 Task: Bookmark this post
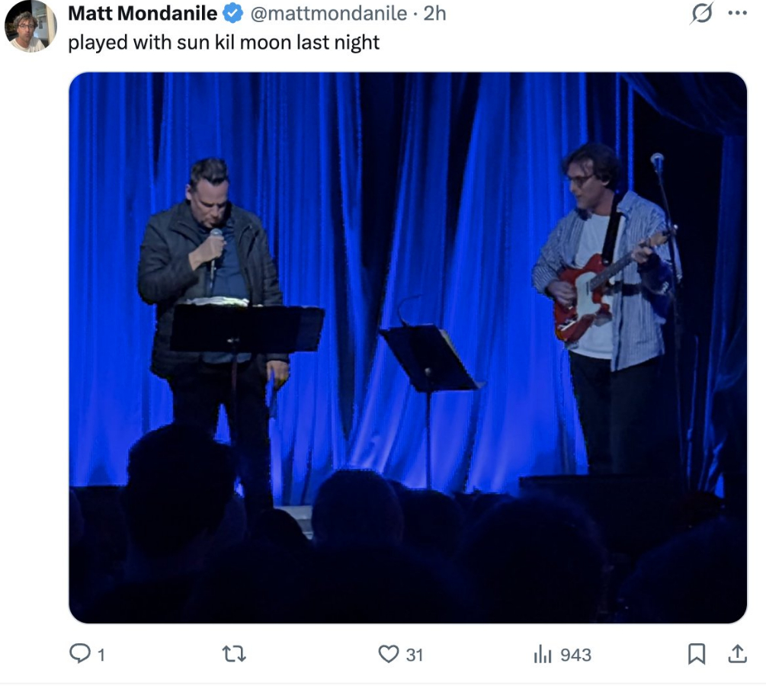pos(696,654)
